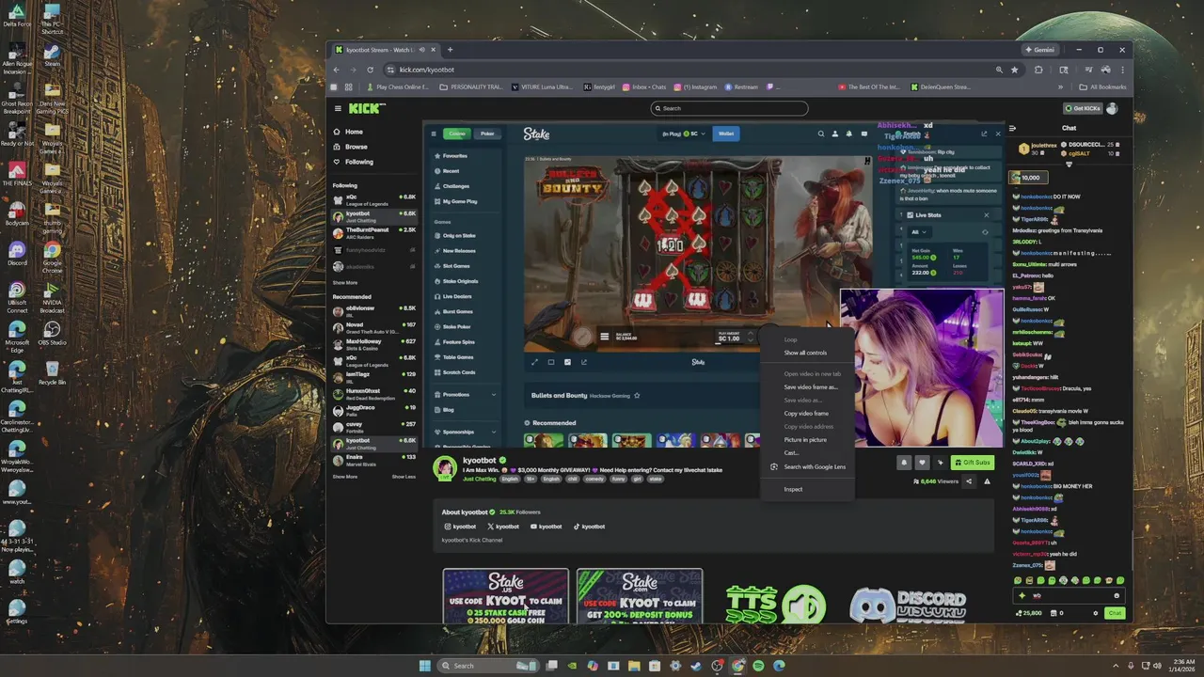Click the Discord banner image
1204x677 pixels.
click(x=908, y=605)
